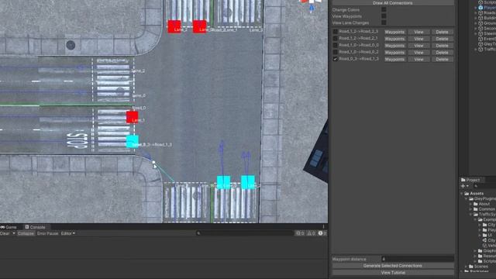The width and height of the screenshot is (496, 279).
Task: Delete the Road_1_2->Road_2_3 connection
Action: (x=442, y=32)
